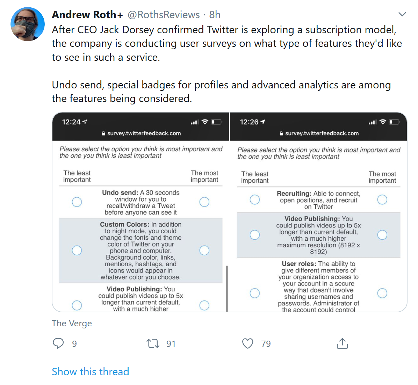The image size is (418, 385).
Task: Select least important for Undo send
Action: pos(77,202)
